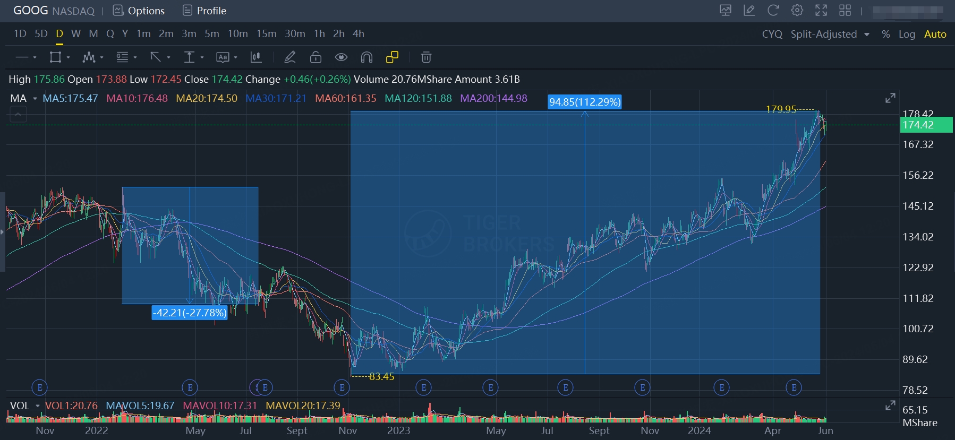
Task: Maximize the volume pane
Action: pyautogui.click(x=891, y=406)
